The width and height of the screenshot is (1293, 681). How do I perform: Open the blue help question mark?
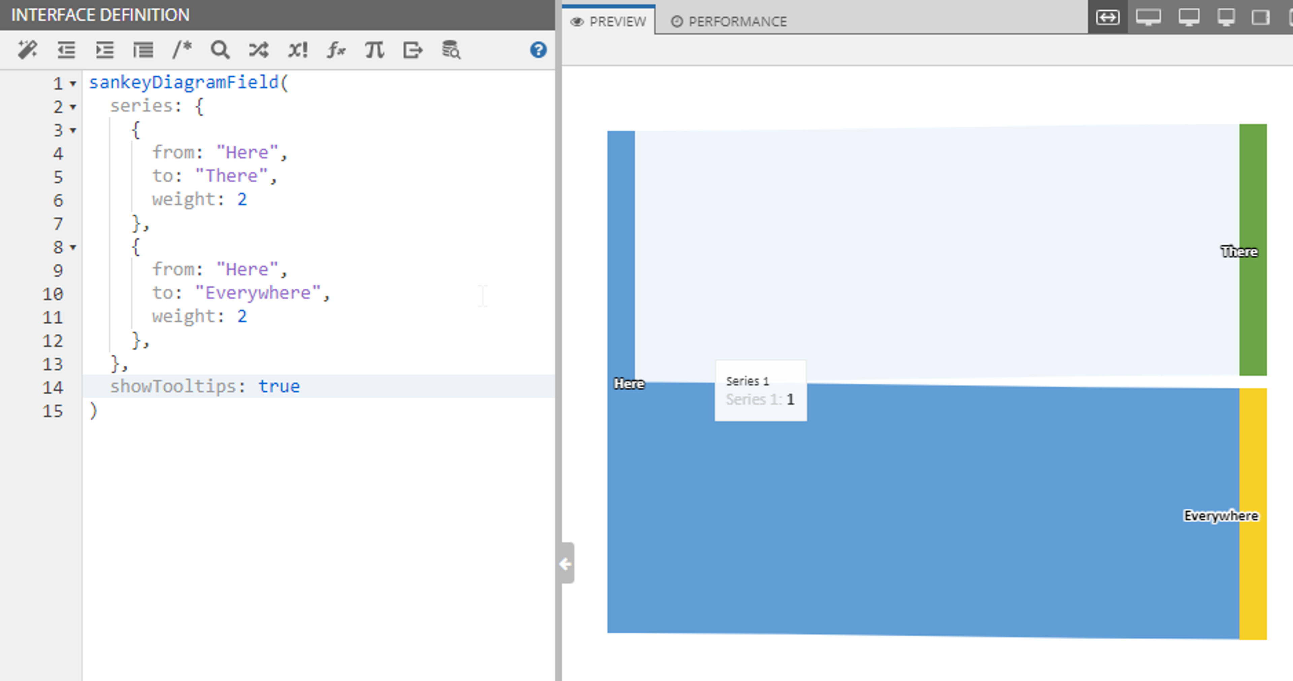click(x=538, y=50)
